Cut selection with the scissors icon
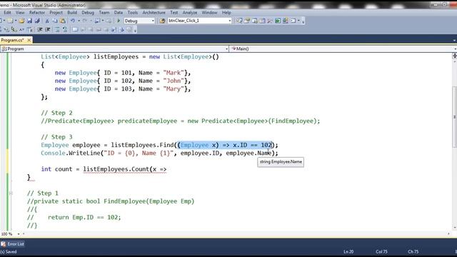 (47, 21)
